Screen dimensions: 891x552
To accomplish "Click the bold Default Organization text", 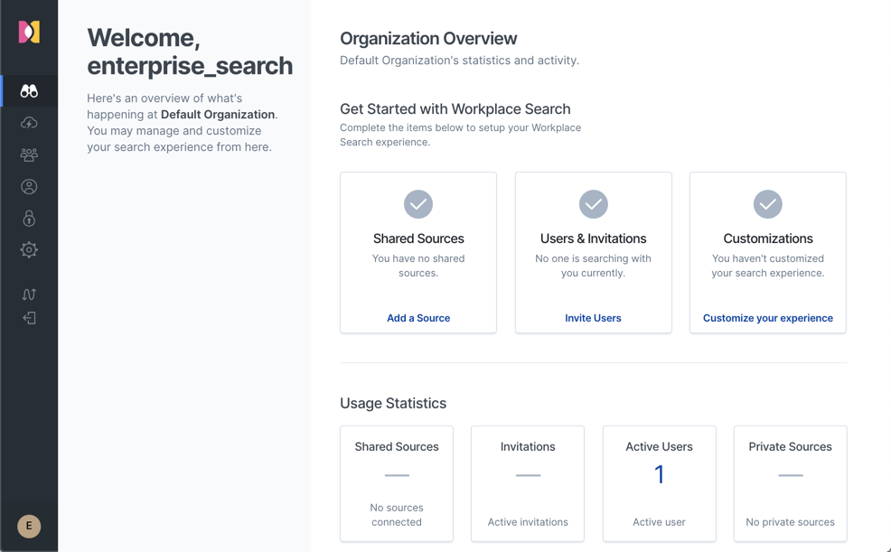I will [218, 115].
